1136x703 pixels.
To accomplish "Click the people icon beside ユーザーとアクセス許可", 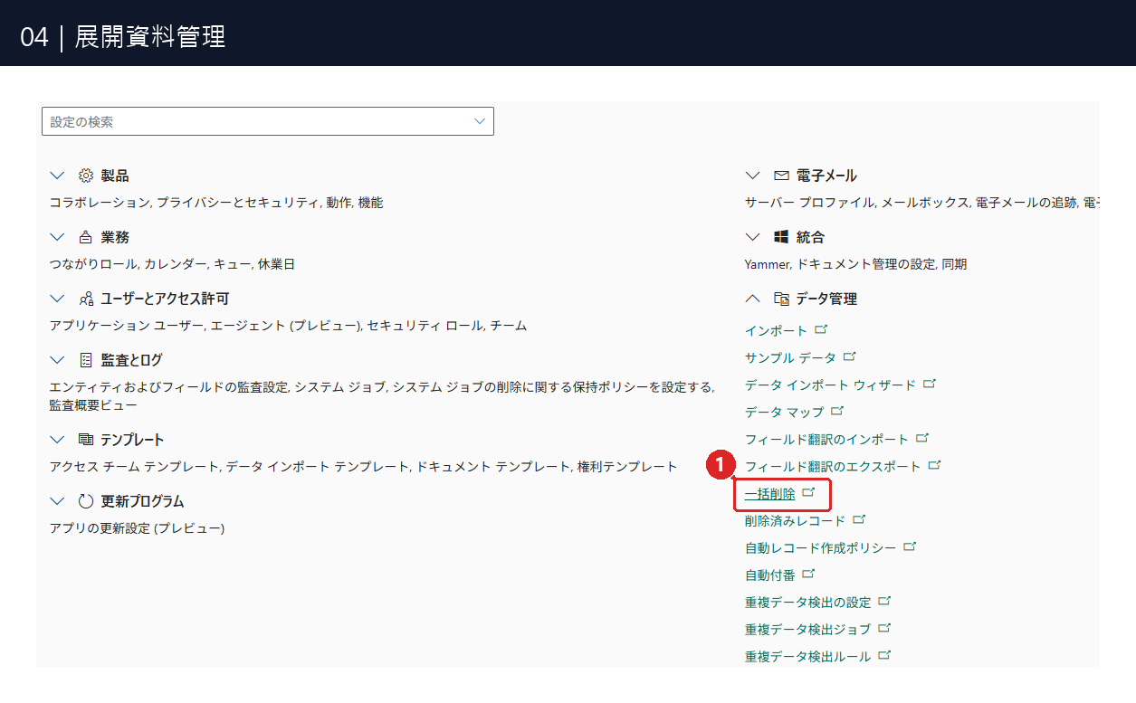I will pyautogui.click(x=86, y=299).
